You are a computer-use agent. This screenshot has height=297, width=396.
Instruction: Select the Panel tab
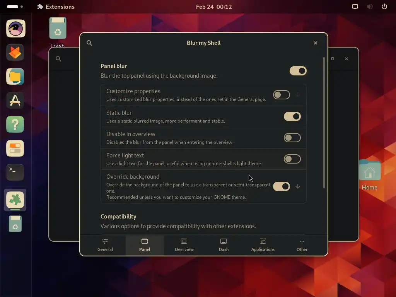145,245
